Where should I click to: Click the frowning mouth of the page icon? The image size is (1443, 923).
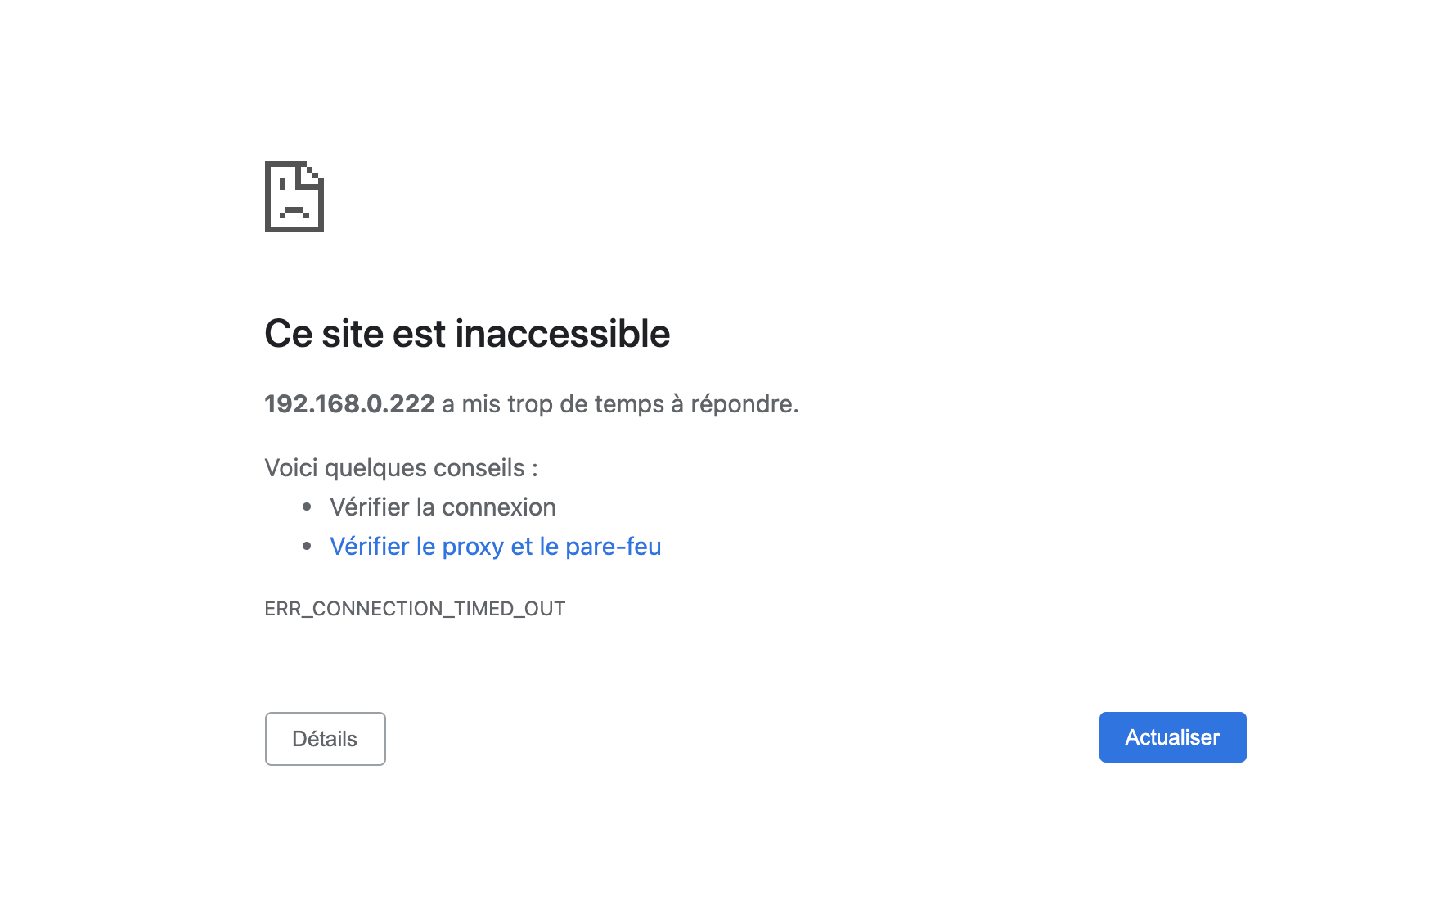(x=294, y=212)
